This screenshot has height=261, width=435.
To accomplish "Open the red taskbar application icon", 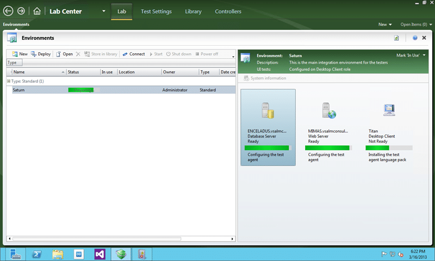I will point(142,254).
